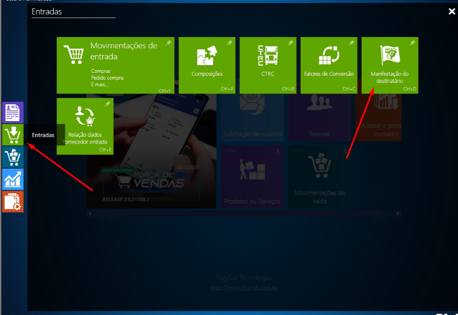Pin the Relação dados fornecedor entrada tile

(x=108, y=104)
